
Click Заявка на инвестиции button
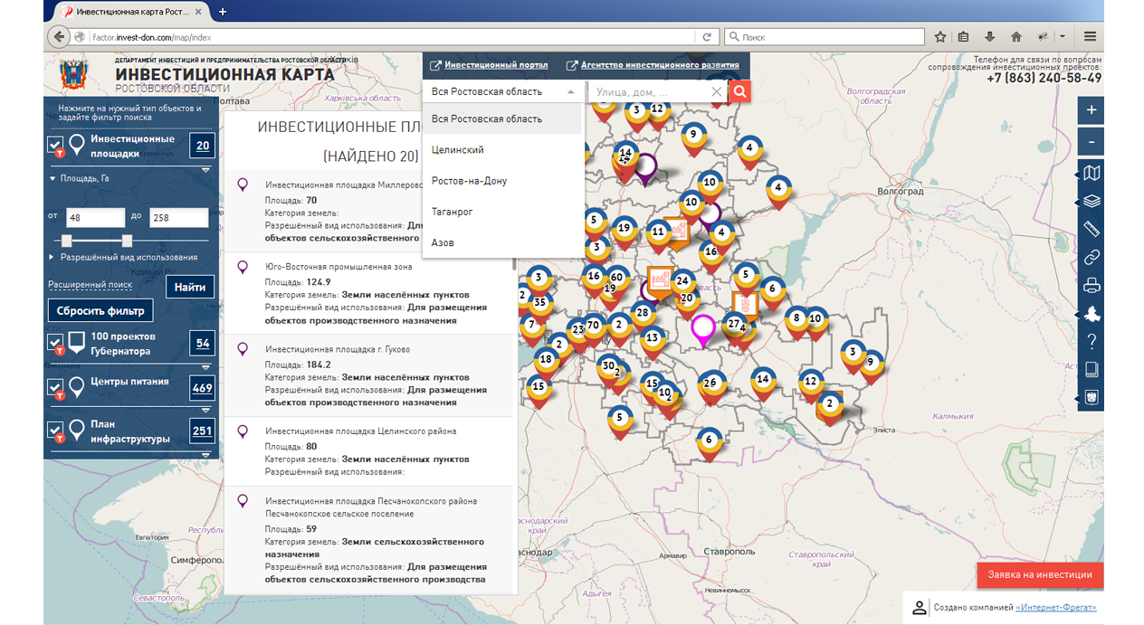1041,574
